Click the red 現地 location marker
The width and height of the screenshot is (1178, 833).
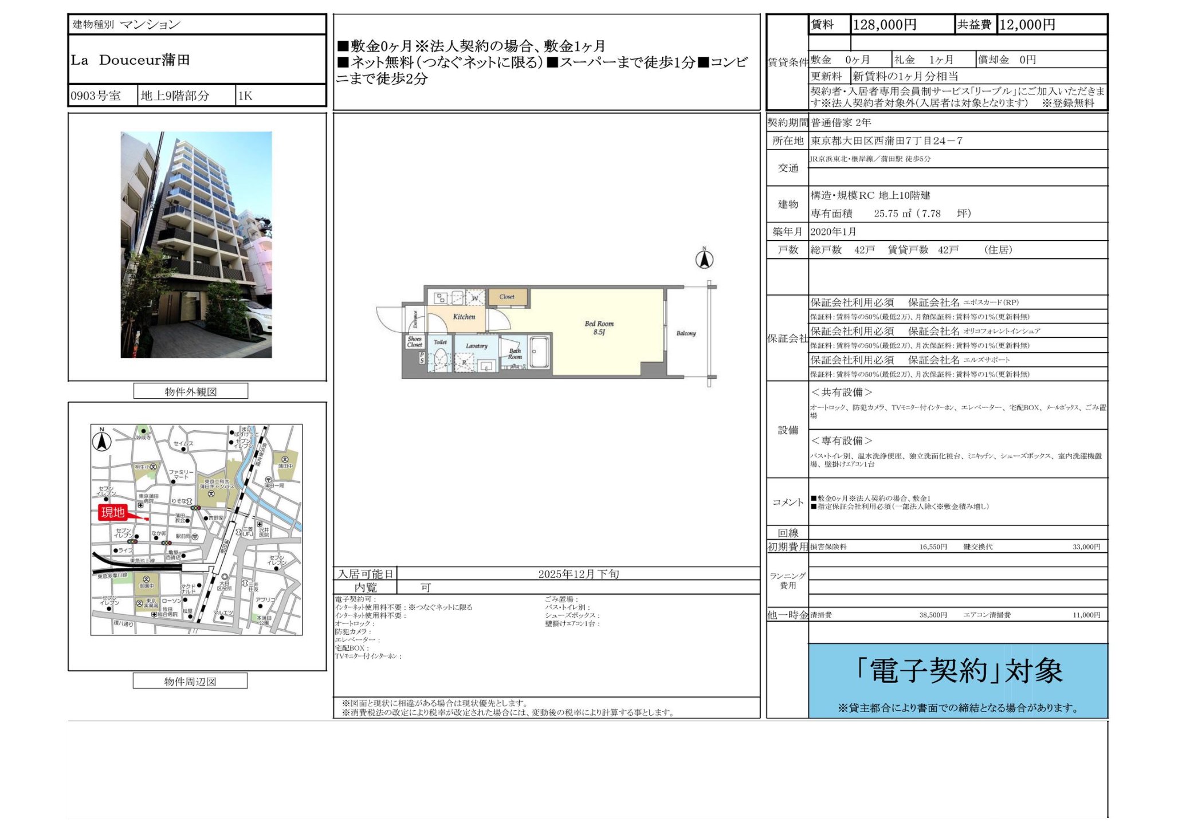pos(113,513)
